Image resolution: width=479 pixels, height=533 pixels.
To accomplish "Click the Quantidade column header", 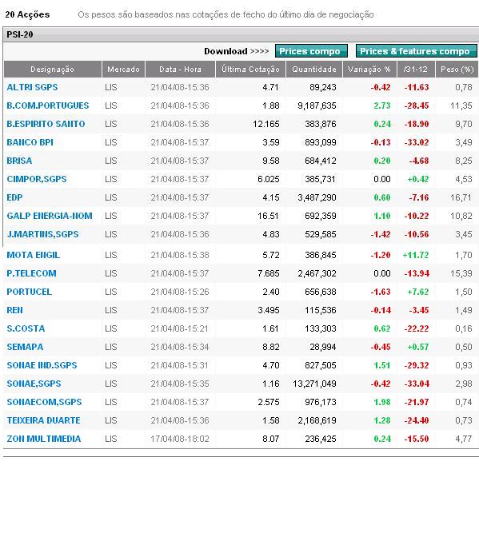I will [x=314, y=70].
